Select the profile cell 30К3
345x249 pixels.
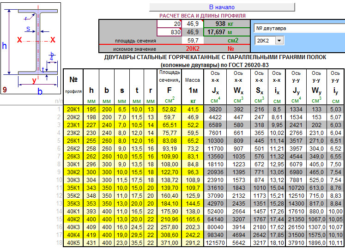(x=73, y=180)
